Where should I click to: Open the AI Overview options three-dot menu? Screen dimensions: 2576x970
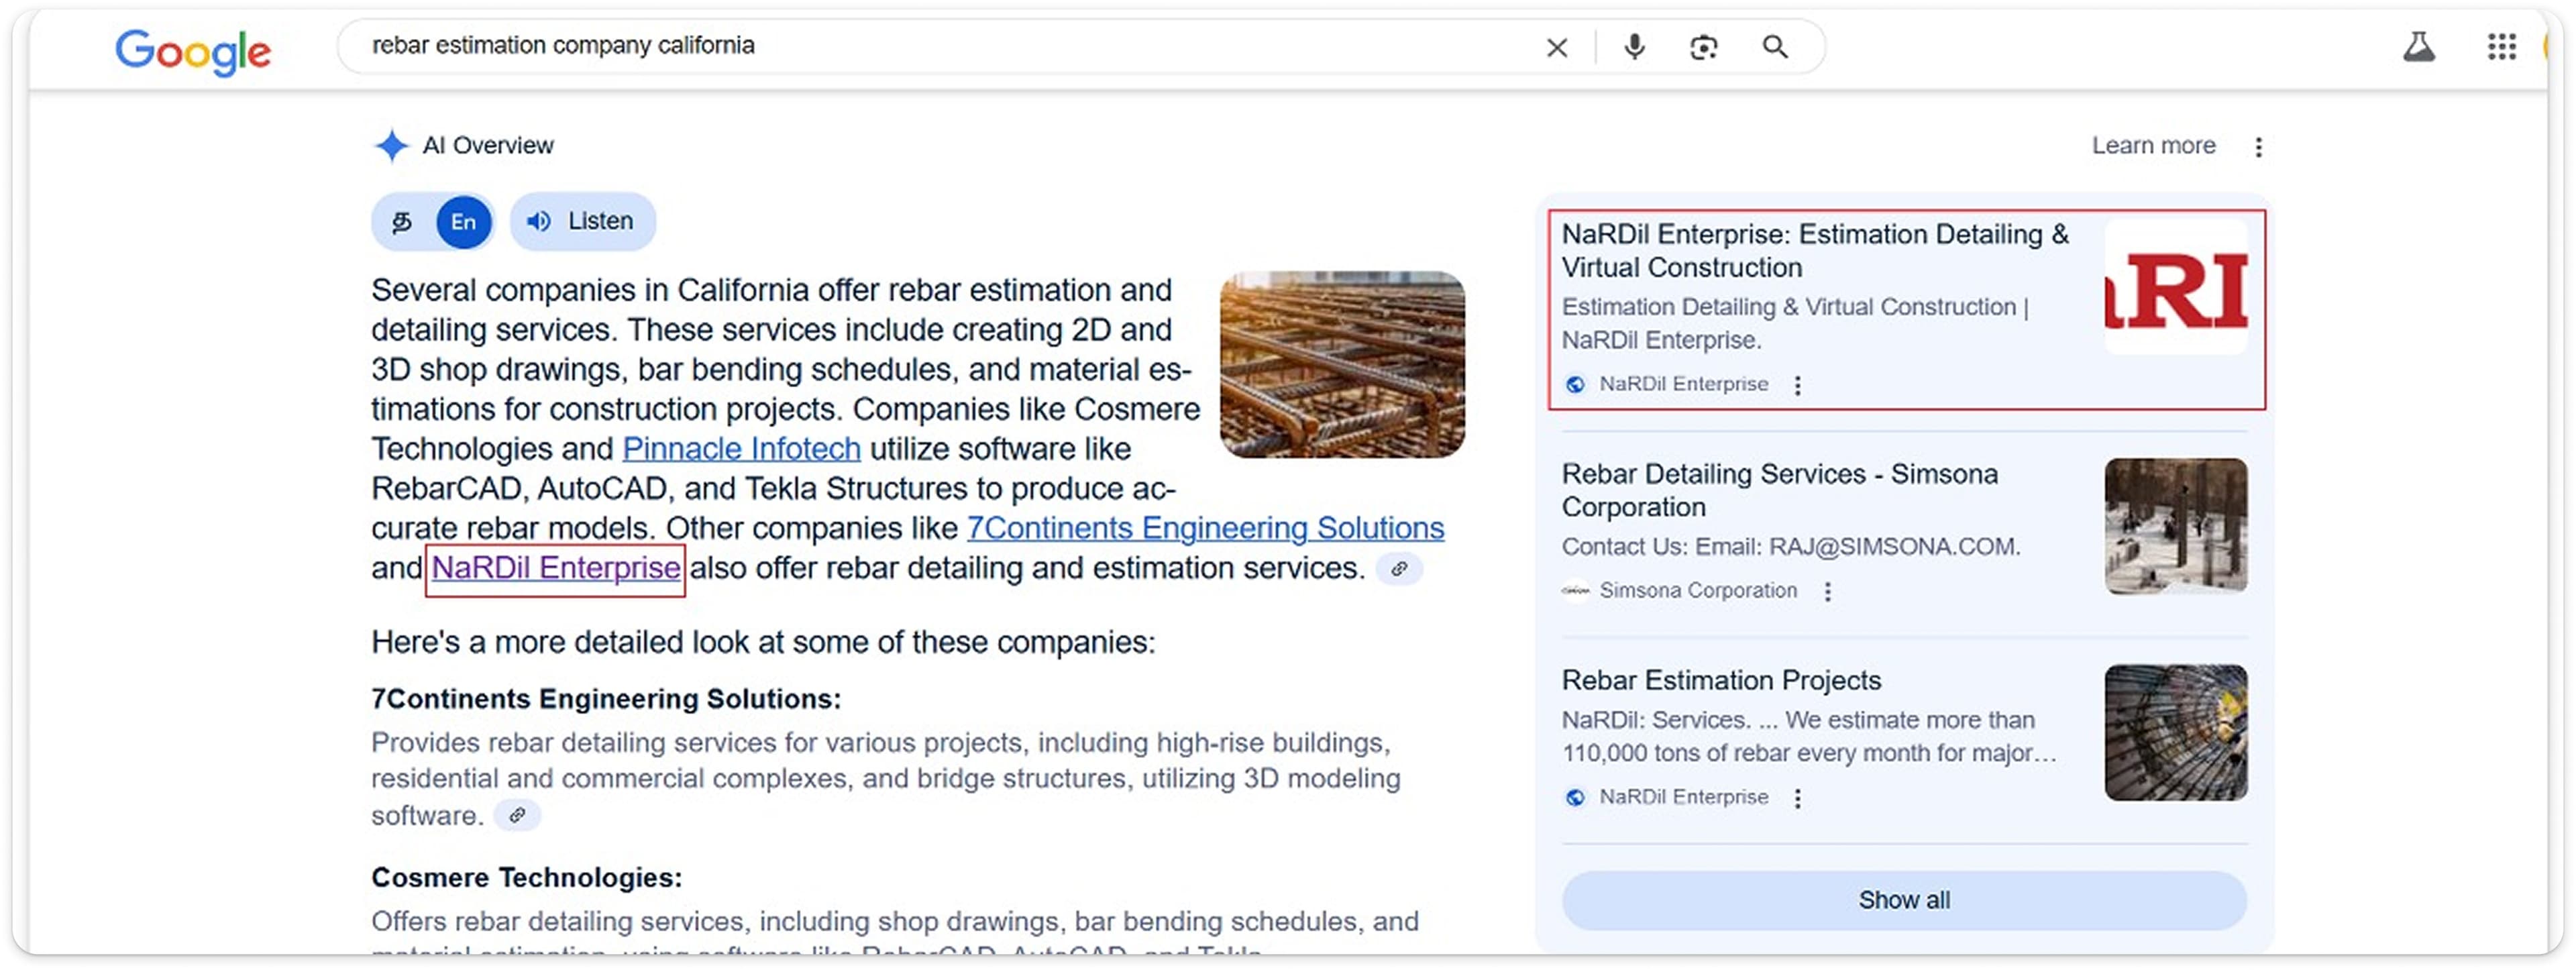pyautogui.click(x=2259, y=146)
